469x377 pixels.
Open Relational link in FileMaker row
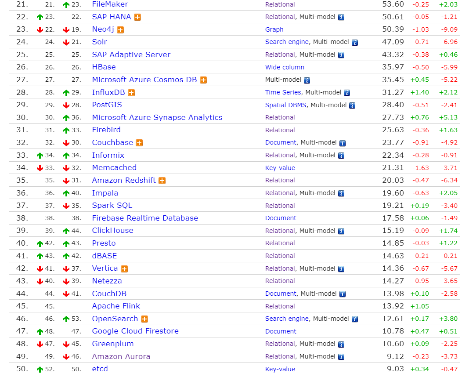tap(280, 4)
